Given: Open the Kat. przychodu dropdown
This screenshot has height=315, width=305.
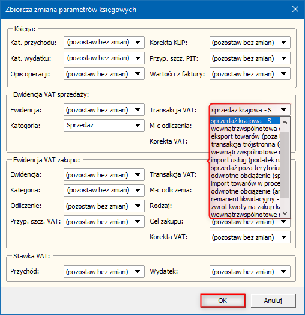Looking at the screenshot, I should [104, 43].
